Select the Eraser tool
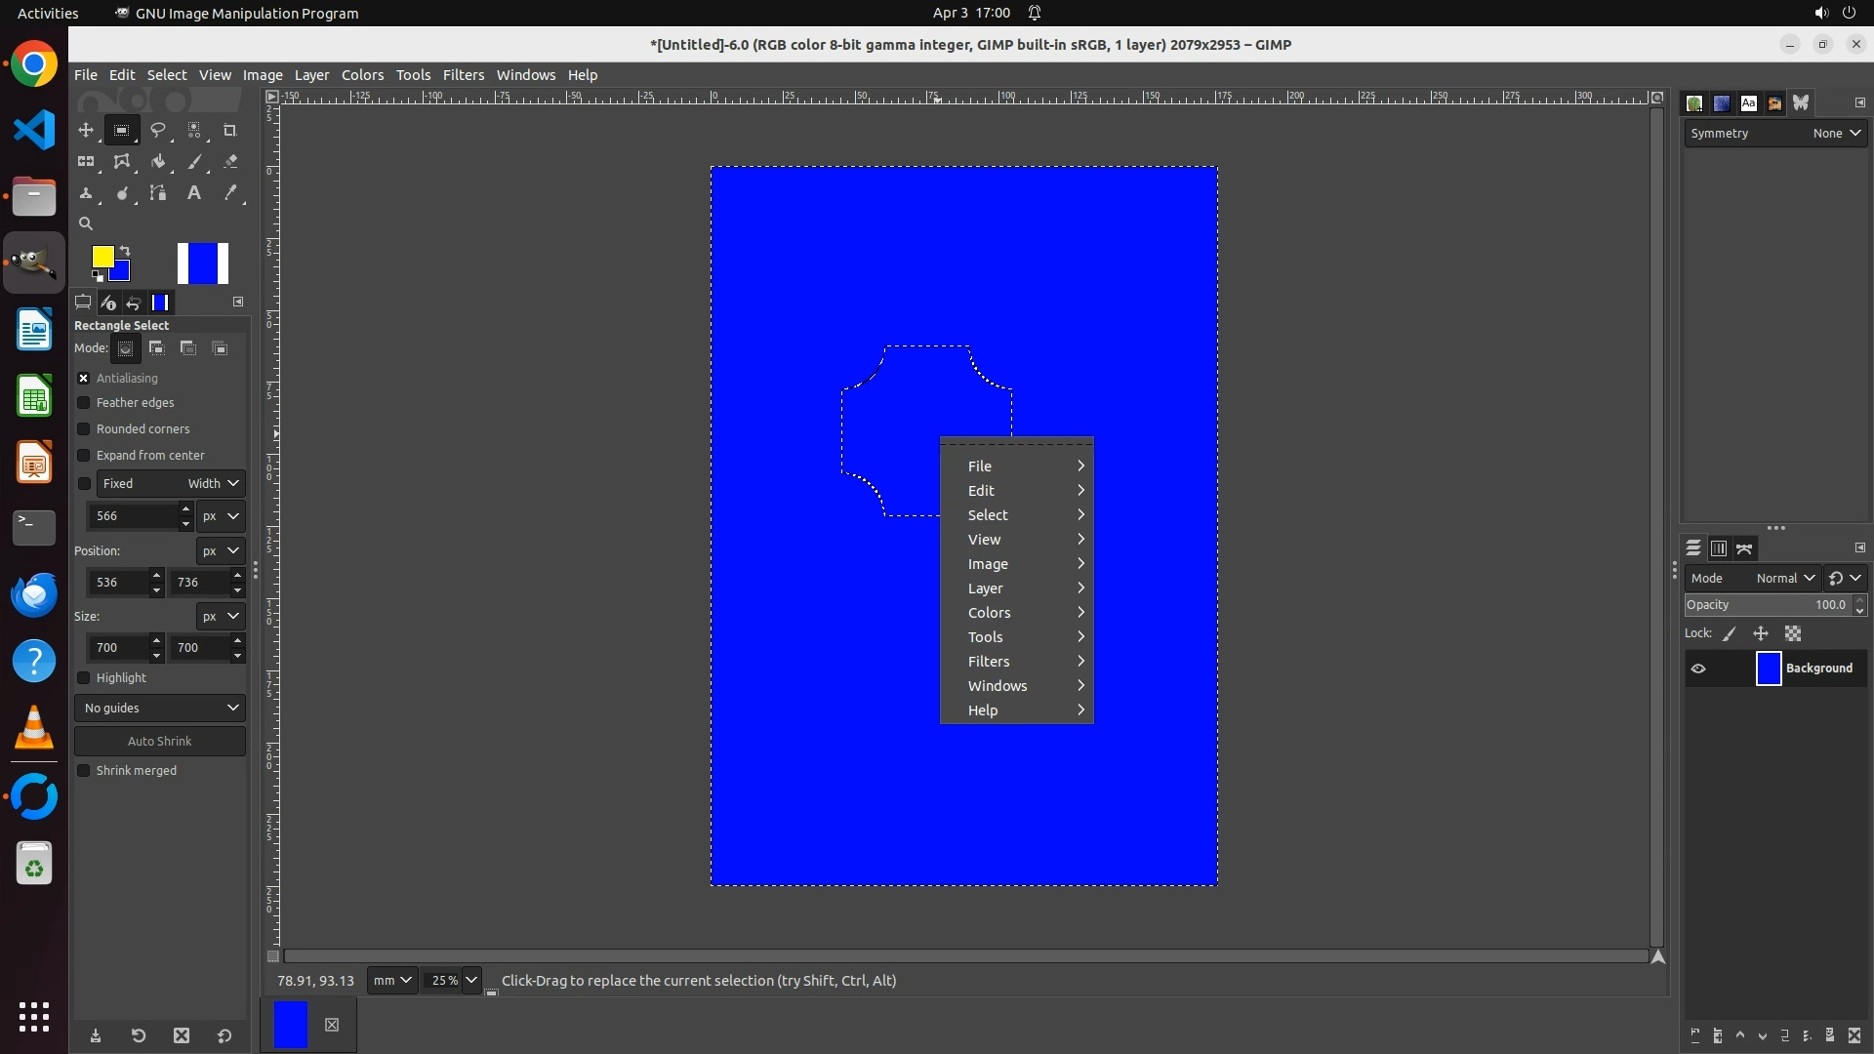 (x=230, y=162)
